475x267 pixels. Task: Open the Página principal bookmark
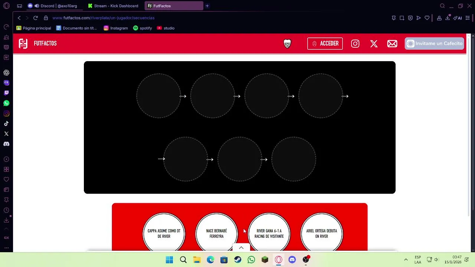(x=34, y=28)
